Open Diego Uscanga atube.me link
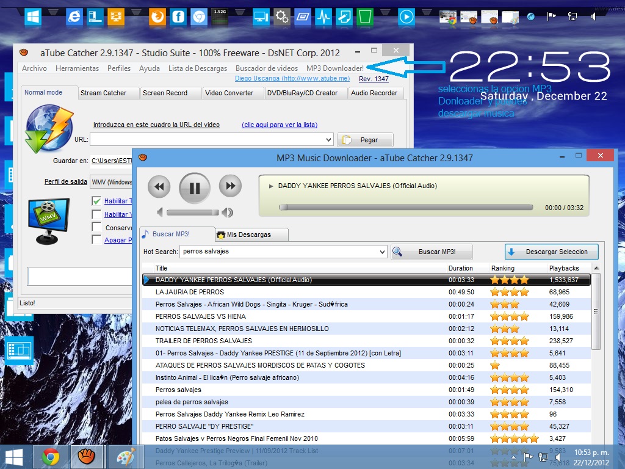This screenshot has width=625, height=469. pyautogui.click(x=292, y=79)
